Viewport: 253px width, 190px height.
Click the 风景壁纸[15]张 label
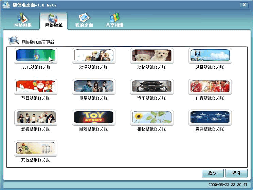(210, 67)
